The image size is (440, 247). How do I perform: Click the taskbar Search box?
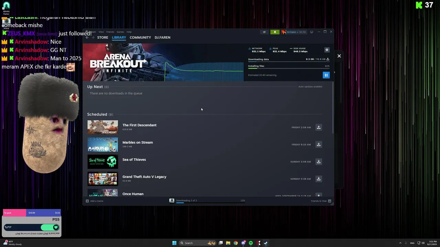[x=198, y=243]
